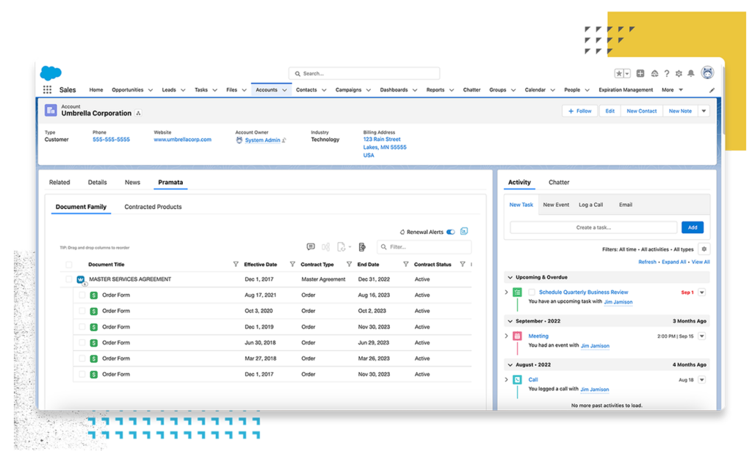752x465 pixels.
Task: Click the activity filter settings gear icon
Action: pyautogui.click(x=704, y=249)
